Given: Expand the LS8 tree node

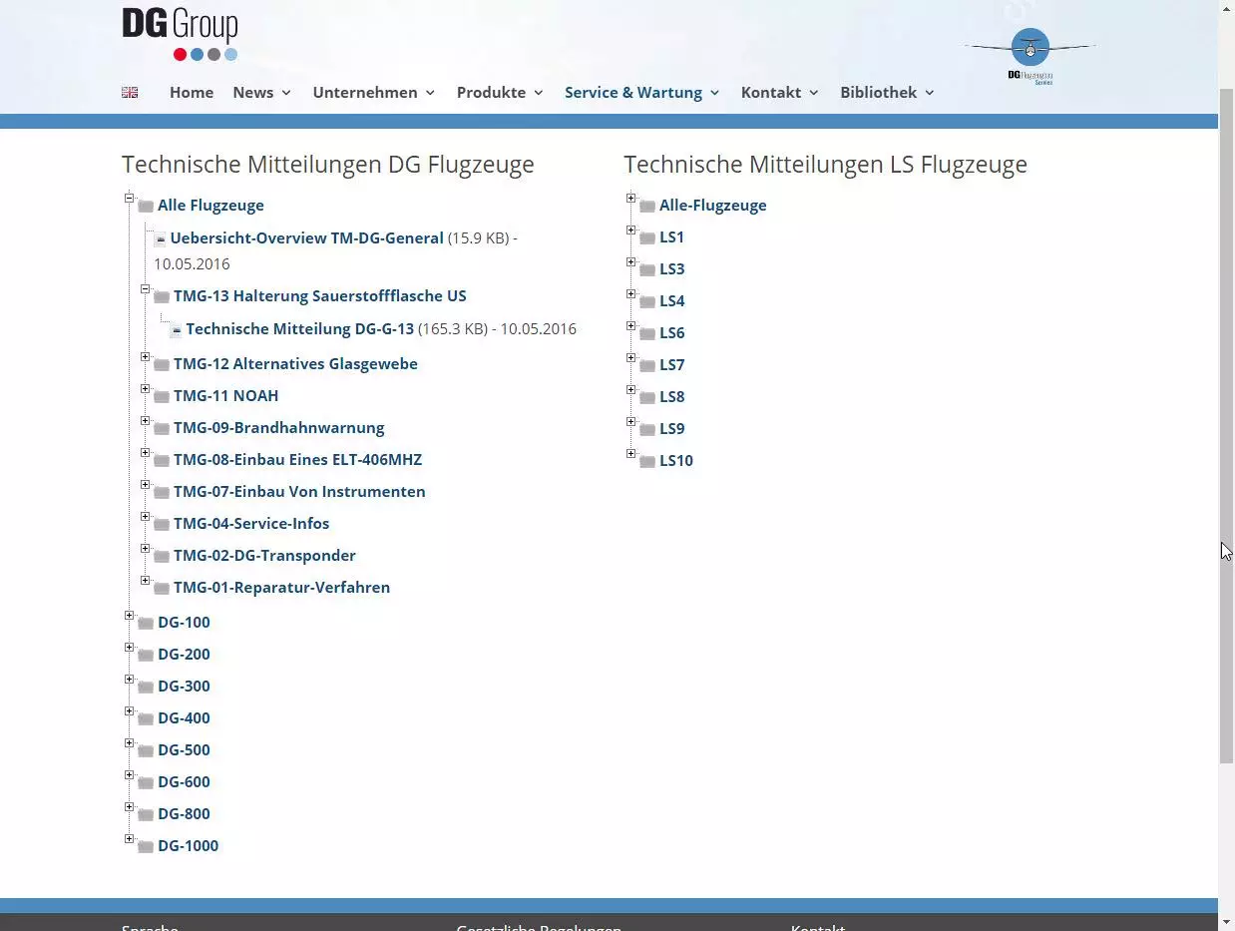Looking at the screenshot, I should pyautogui.click(x=630, y=390).
